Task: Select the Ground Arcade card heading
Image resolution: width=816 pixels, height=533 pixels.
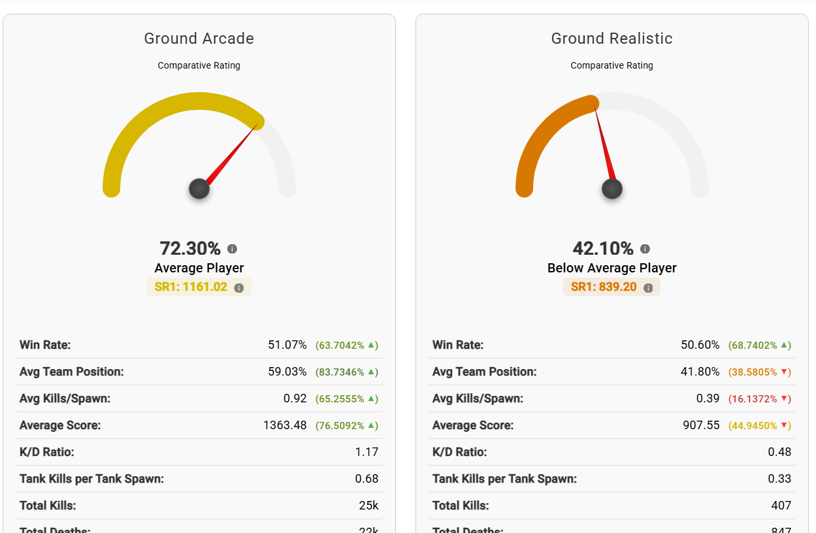Action: click(x=199, y=39)
